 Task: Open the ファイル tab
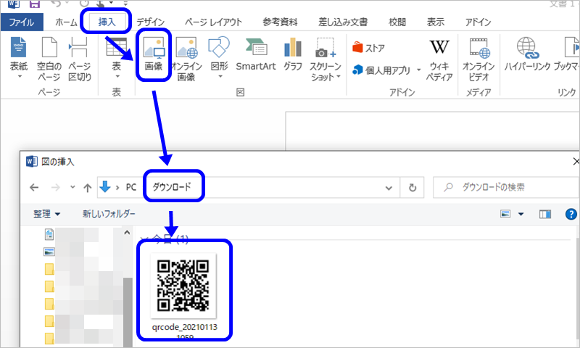coord(22,22)
